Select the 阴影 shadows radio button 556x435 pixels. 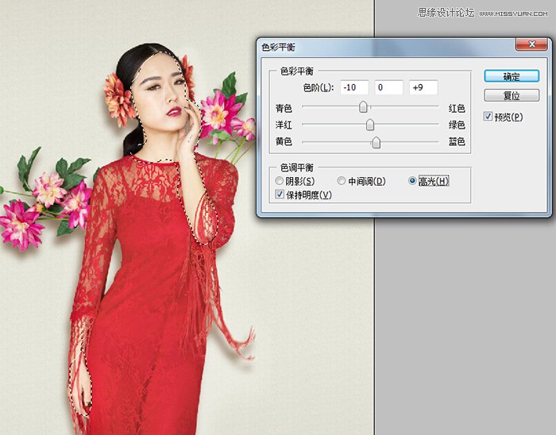coord(279,181)
